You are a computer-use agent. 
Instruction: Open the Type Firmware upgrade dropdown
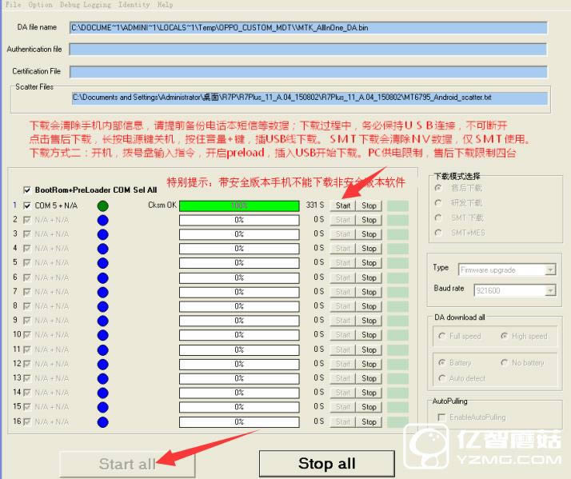click(507, 269)
